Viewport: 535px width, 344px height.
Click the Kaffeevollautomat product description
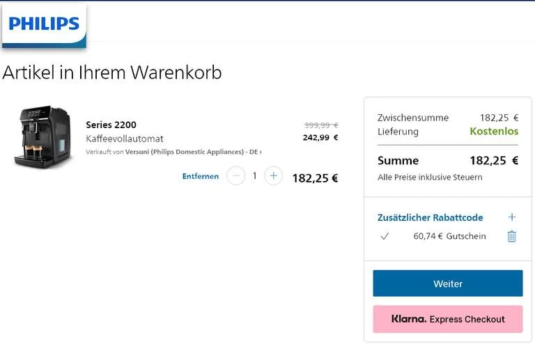coord(124,139)
